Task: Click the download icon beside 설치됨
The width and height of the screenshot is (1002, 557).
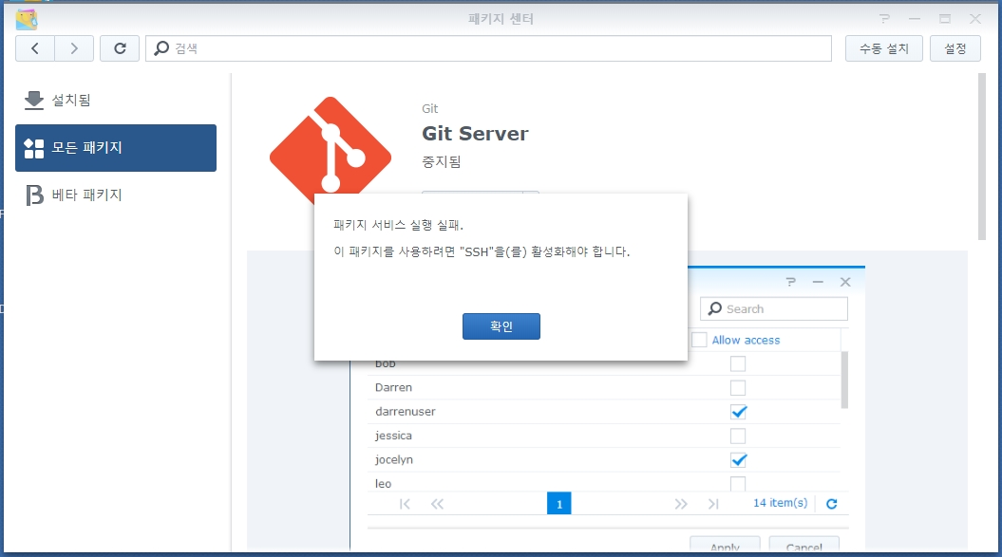Action: click(34, 101)
